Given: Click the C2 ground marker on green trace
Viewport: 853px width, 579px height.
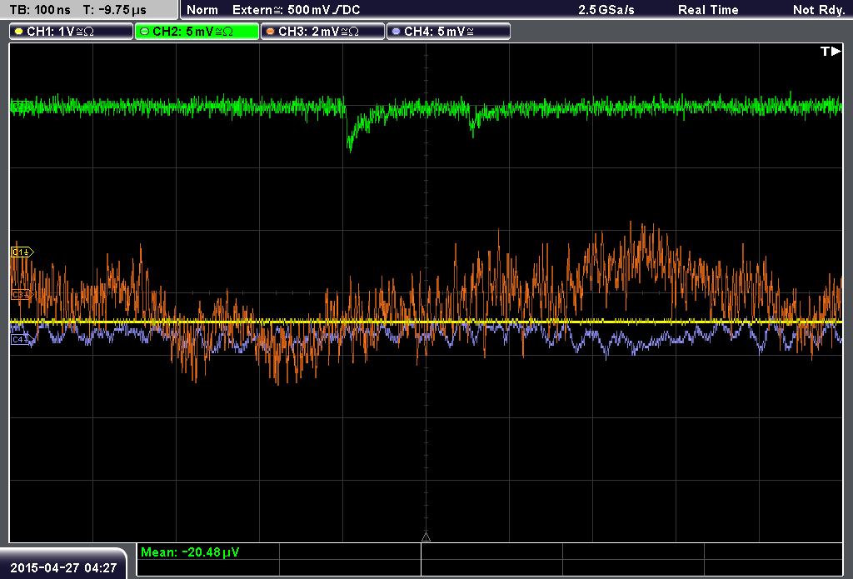Looking at the screenshot, I should (22, 107).
